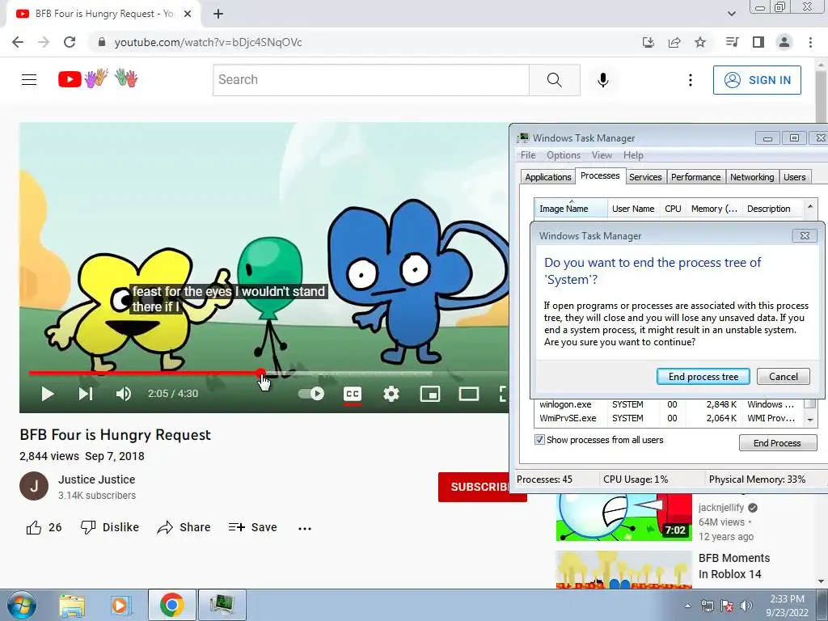Sort by CPU column header
Image resolution: width=828 pixels, height=621 pixels.
673,209
